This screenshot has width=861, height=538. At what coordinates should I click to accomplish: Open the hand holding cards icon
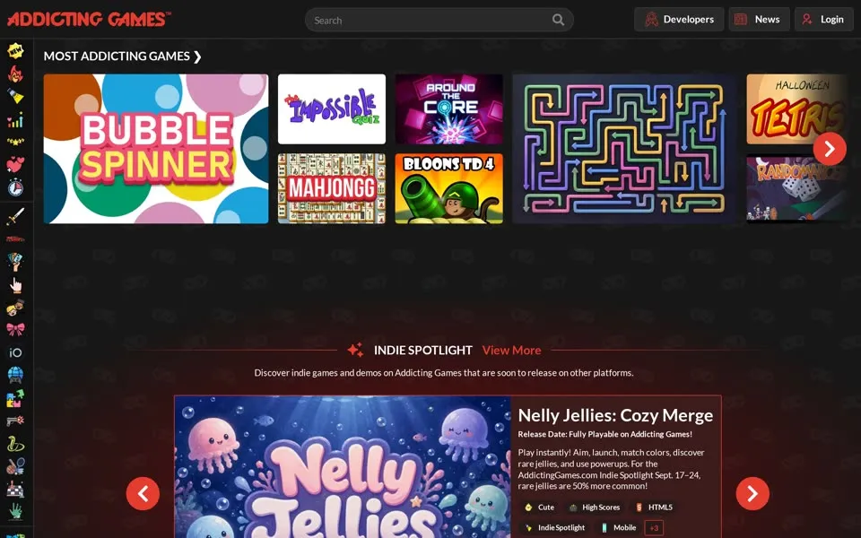tap(15, 262)
